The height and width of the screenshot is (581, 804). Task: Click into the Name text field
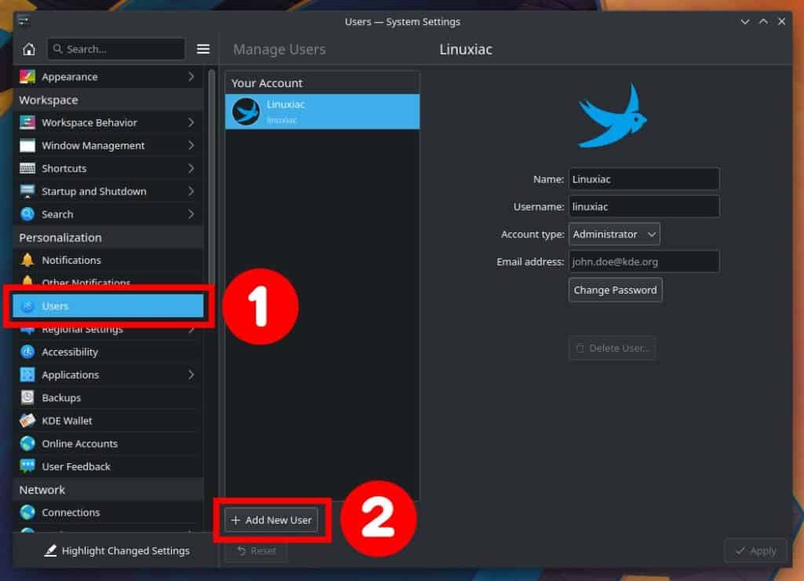[644, 180]
